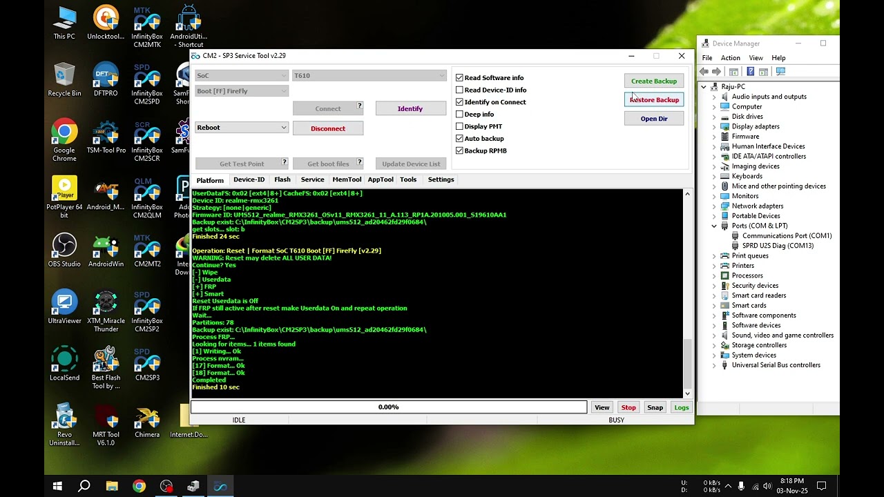
Task: Select SPRD U2S Diag (COM13) device
Action: (778, 246)
